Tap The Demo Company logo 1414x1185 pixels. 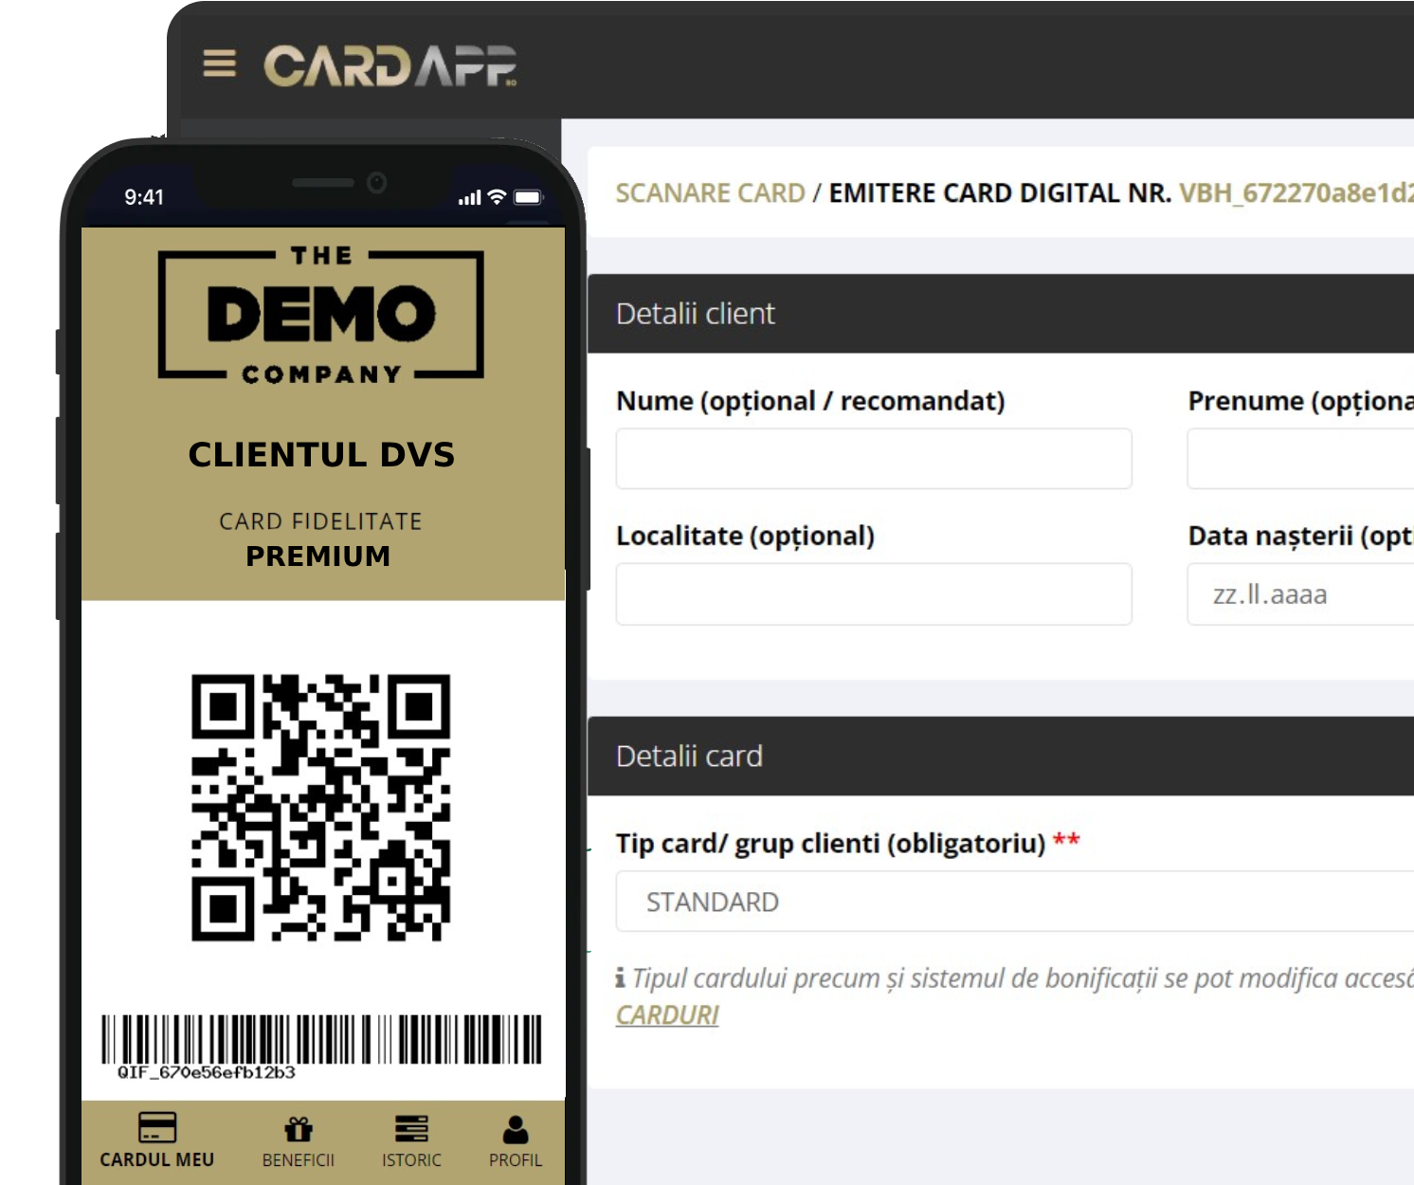pos(321,315)
